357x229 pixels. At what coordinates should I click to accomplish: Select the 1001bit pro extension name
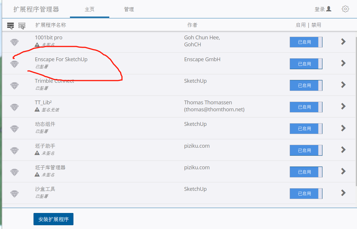point(49,38)
